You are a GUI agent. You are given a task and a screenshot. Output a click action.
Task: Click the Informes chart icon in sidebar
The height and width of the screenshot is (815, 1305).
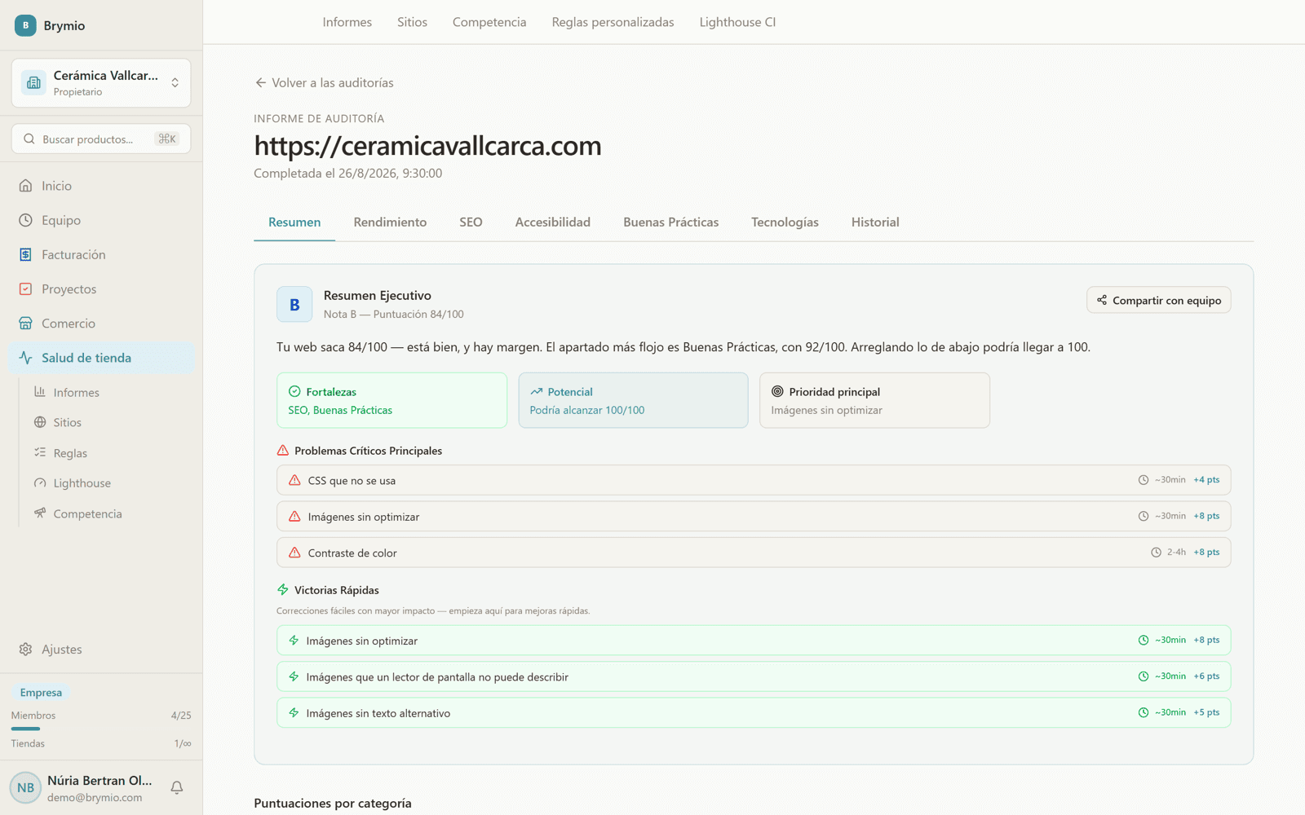40,392
